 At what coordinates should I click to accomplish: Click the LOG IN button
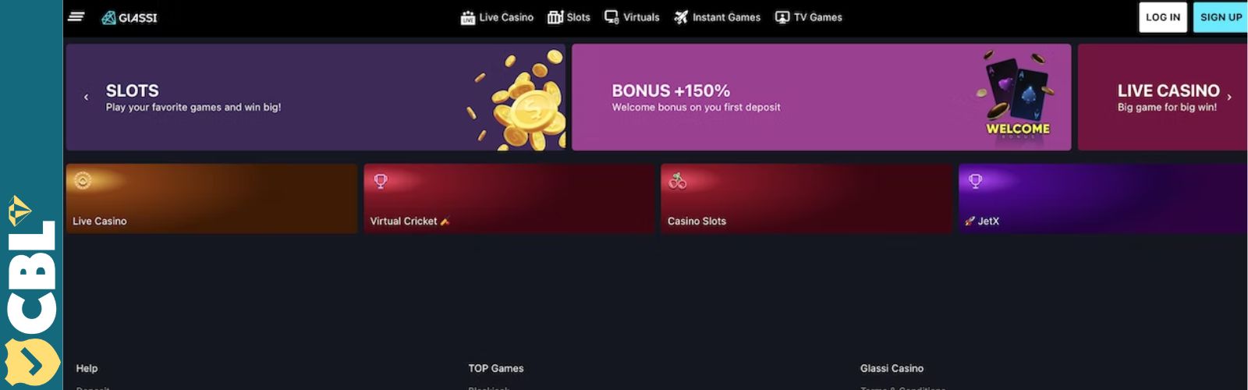click(1163, 17)
